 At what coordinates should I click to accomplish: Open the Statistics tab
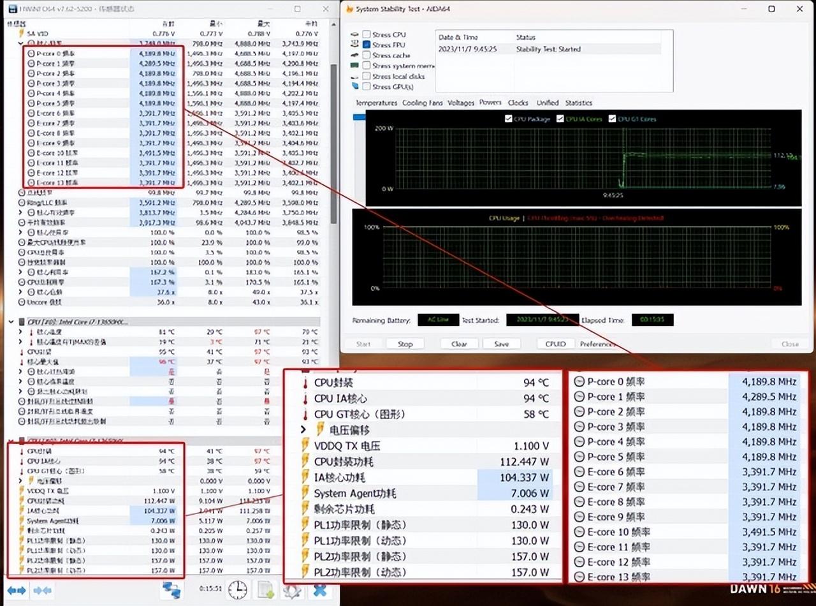[578, 103]
